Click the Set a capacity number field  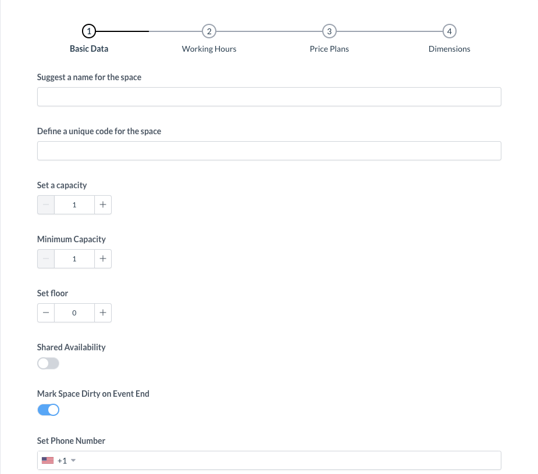(74, 204)
